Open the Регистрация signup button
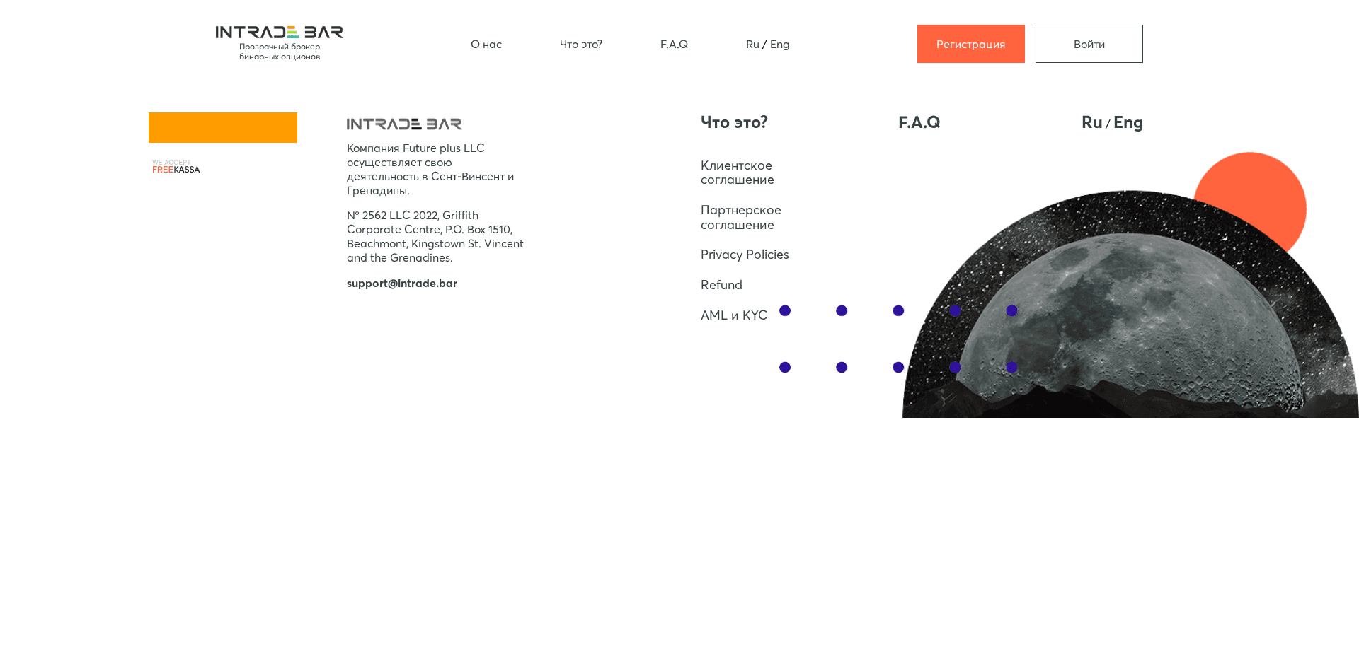 tap(970, 44)
